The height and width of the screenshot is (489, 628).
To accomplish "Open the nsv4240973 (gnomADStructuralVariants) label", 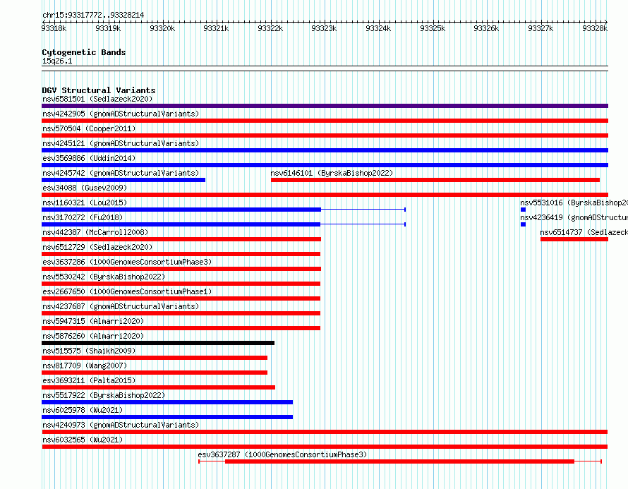I will pyautogui.click(x=121, y=425).
